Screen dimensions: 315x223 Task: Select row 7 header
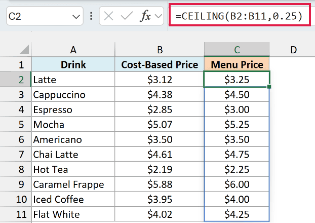pos(16,155)
